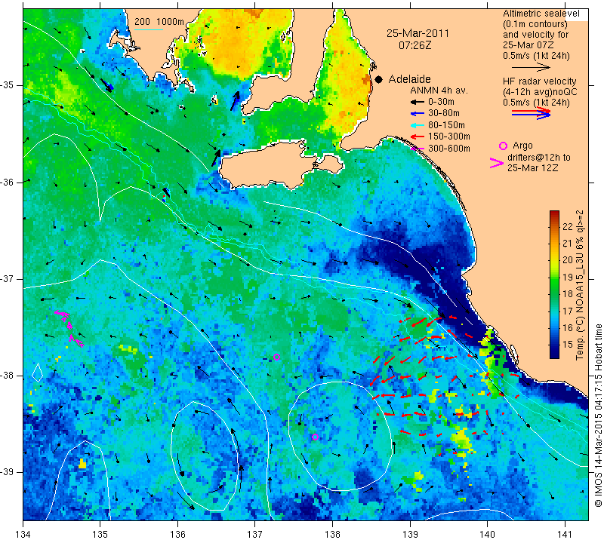This screenshot has width=604, height=543.
Task: Click the '15' colorbar tick label
Action: click(568, 344)
